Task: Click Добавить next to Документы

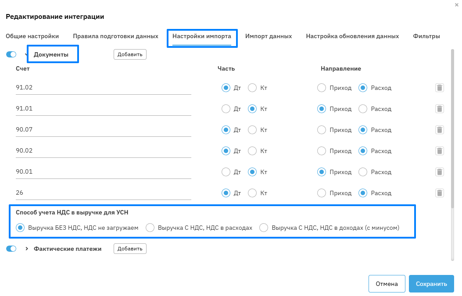Action: click(130, 54)
